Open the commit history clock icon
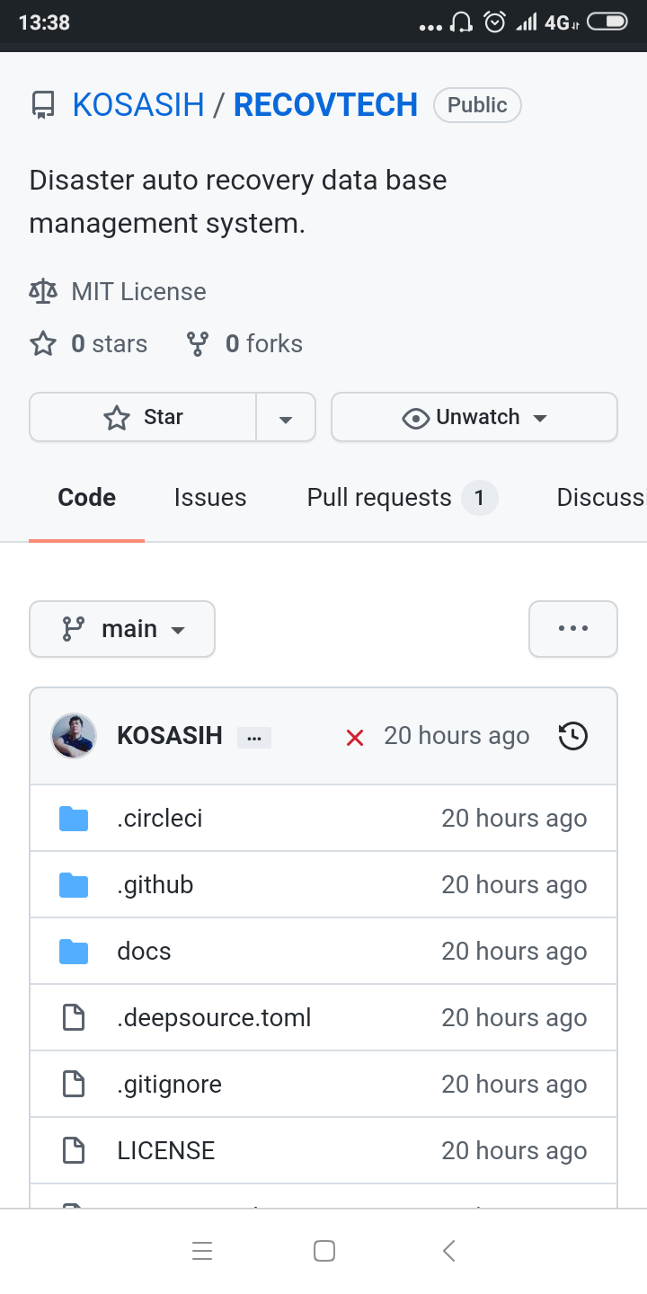647x1294 pixels. 573,736
